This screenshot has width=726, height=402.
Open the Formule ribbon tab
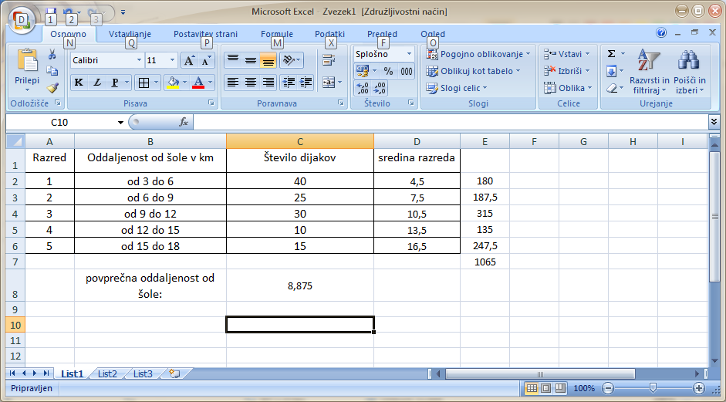coord(277,34)
